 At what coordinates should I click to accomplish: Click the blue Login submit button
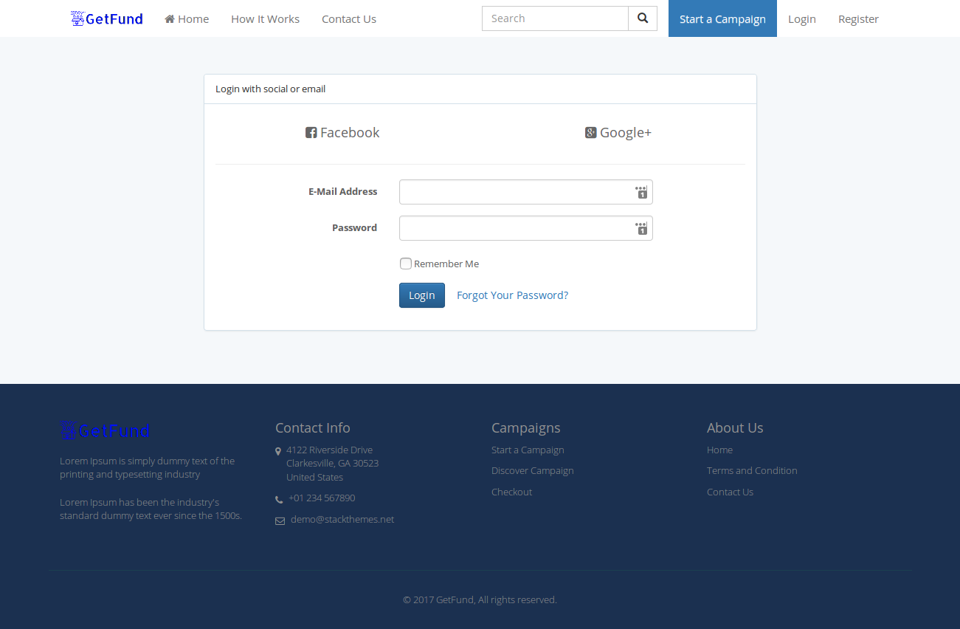pos(422,295)
